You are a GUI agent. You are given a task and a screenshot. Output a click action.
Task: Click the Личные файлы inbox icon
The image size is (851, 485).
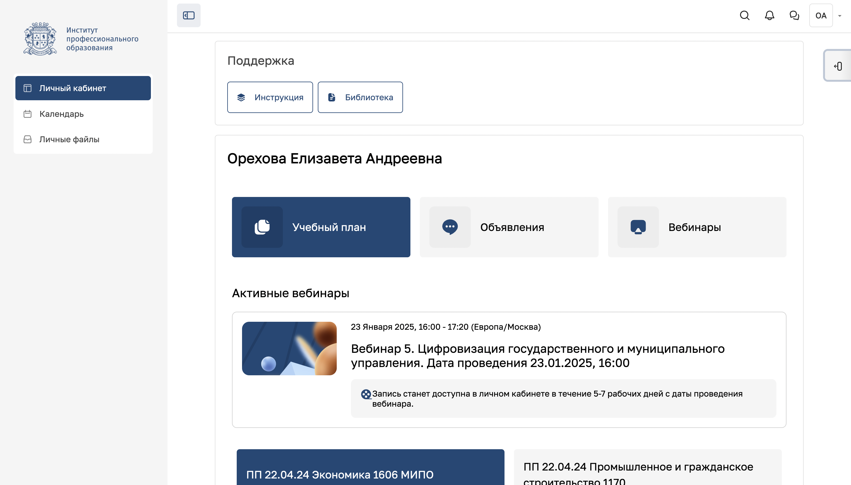pos(28,139)
